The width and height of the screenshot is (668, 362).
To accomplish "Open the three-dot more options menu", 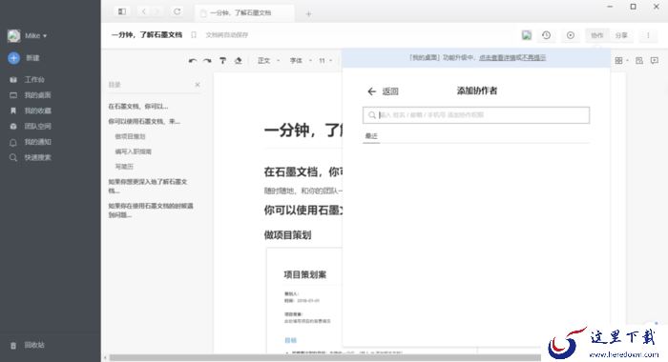I will 648,35.
